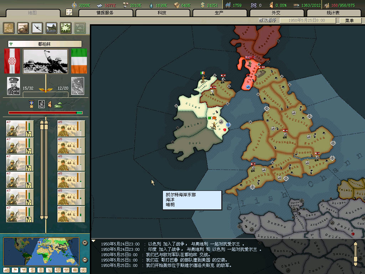The image size is (365, 274).
Task: Zoom in with the minimap plus button
Action: [85, 243]
